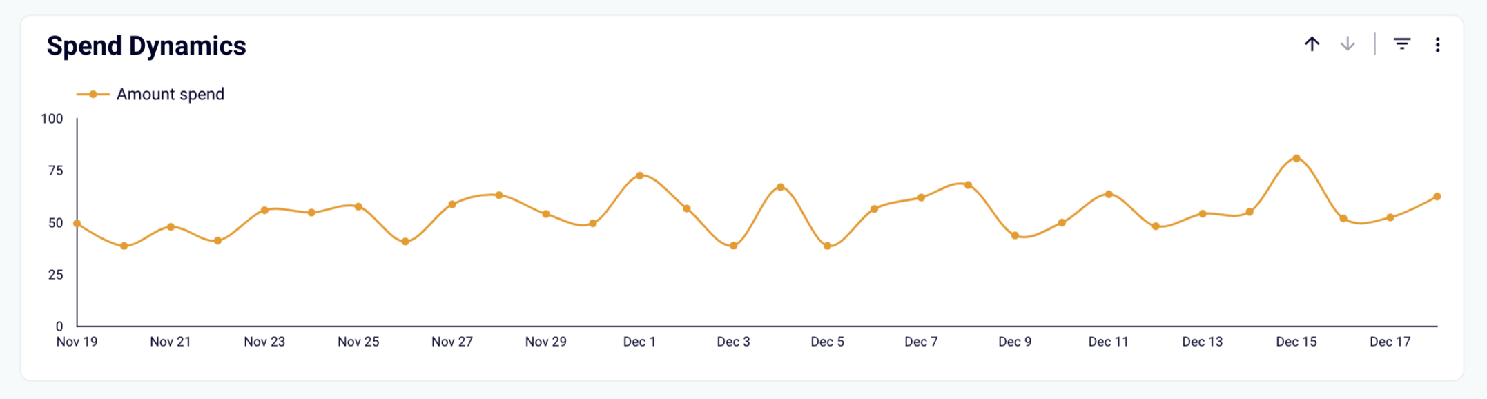Image resolution: width=1487 pixels, height=399 pixels.
Task: Click the Nov 23 x-axis label
Action: pos(264,342)
